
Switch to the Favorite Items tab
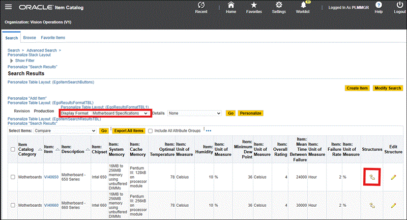(x=53, y=38)
